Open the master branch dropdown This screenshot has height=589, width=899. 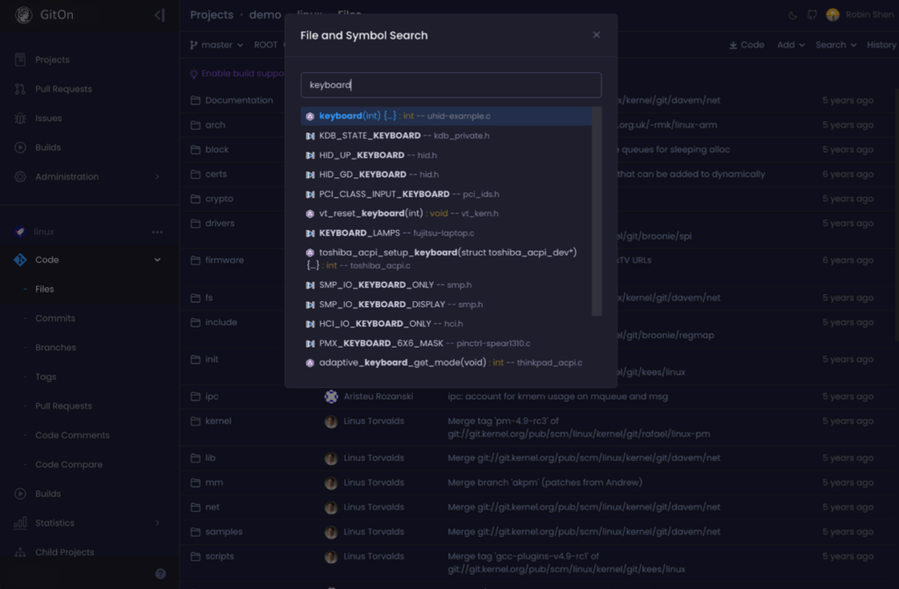tap(217, 45)
